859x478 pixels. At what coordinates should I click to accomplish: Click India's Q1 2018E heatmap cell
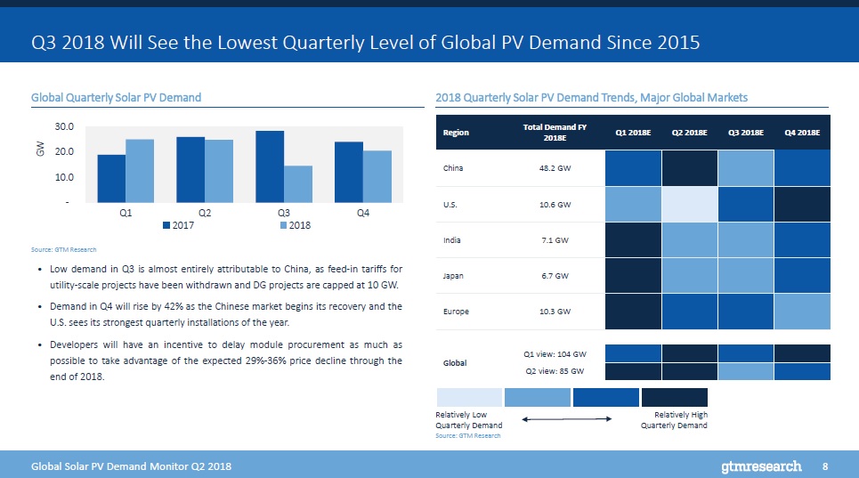(x=633, y=239)
